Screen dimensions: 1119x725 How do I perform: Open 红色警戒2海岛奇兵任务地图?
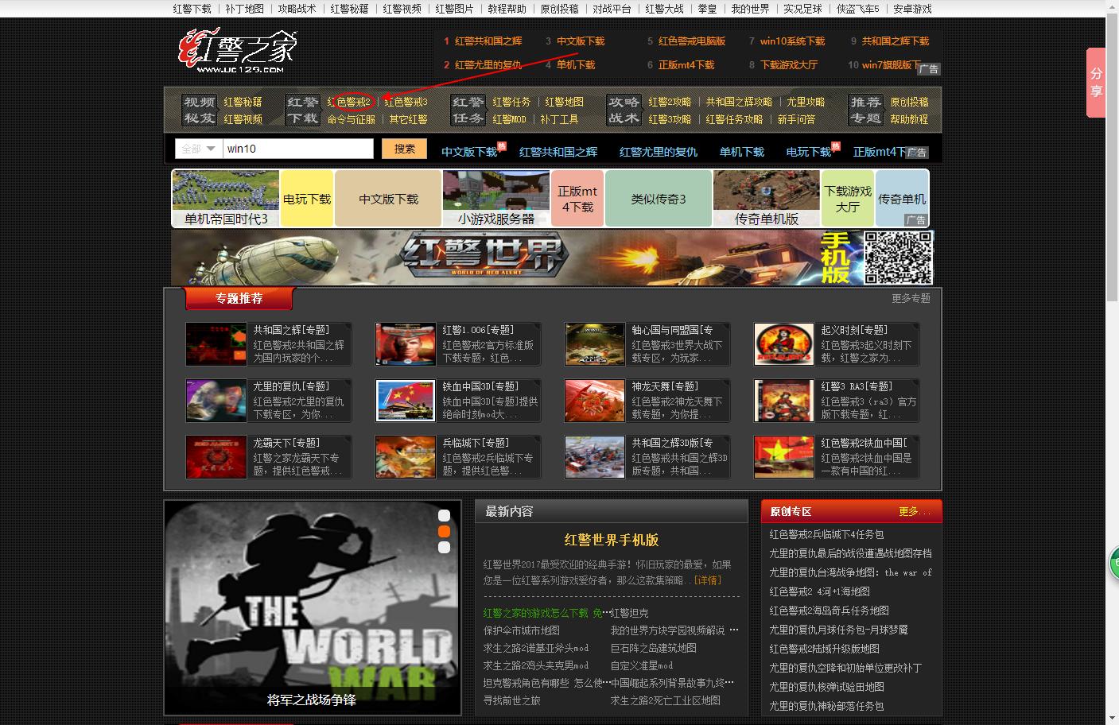[829, 611]
